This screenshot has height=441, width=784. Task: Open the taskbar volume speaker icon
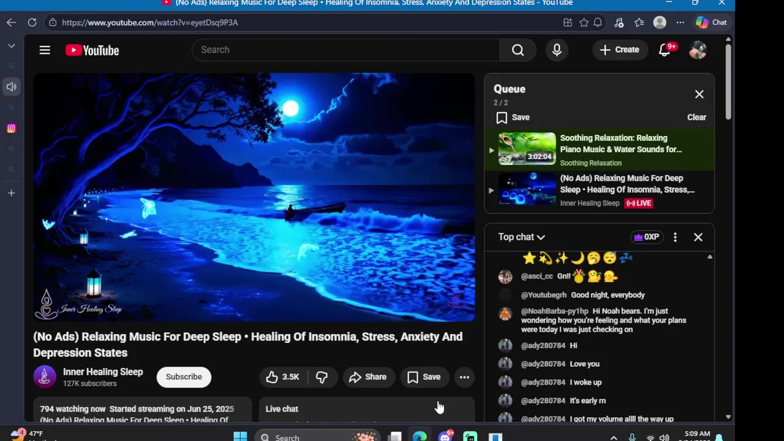pos(665,437)
